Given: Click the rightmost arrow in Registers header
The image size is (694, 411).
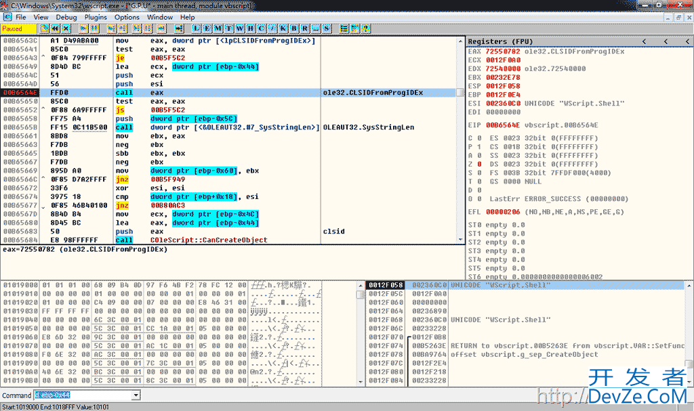Looking at the screenshot, I should click(x=687, y=41).
